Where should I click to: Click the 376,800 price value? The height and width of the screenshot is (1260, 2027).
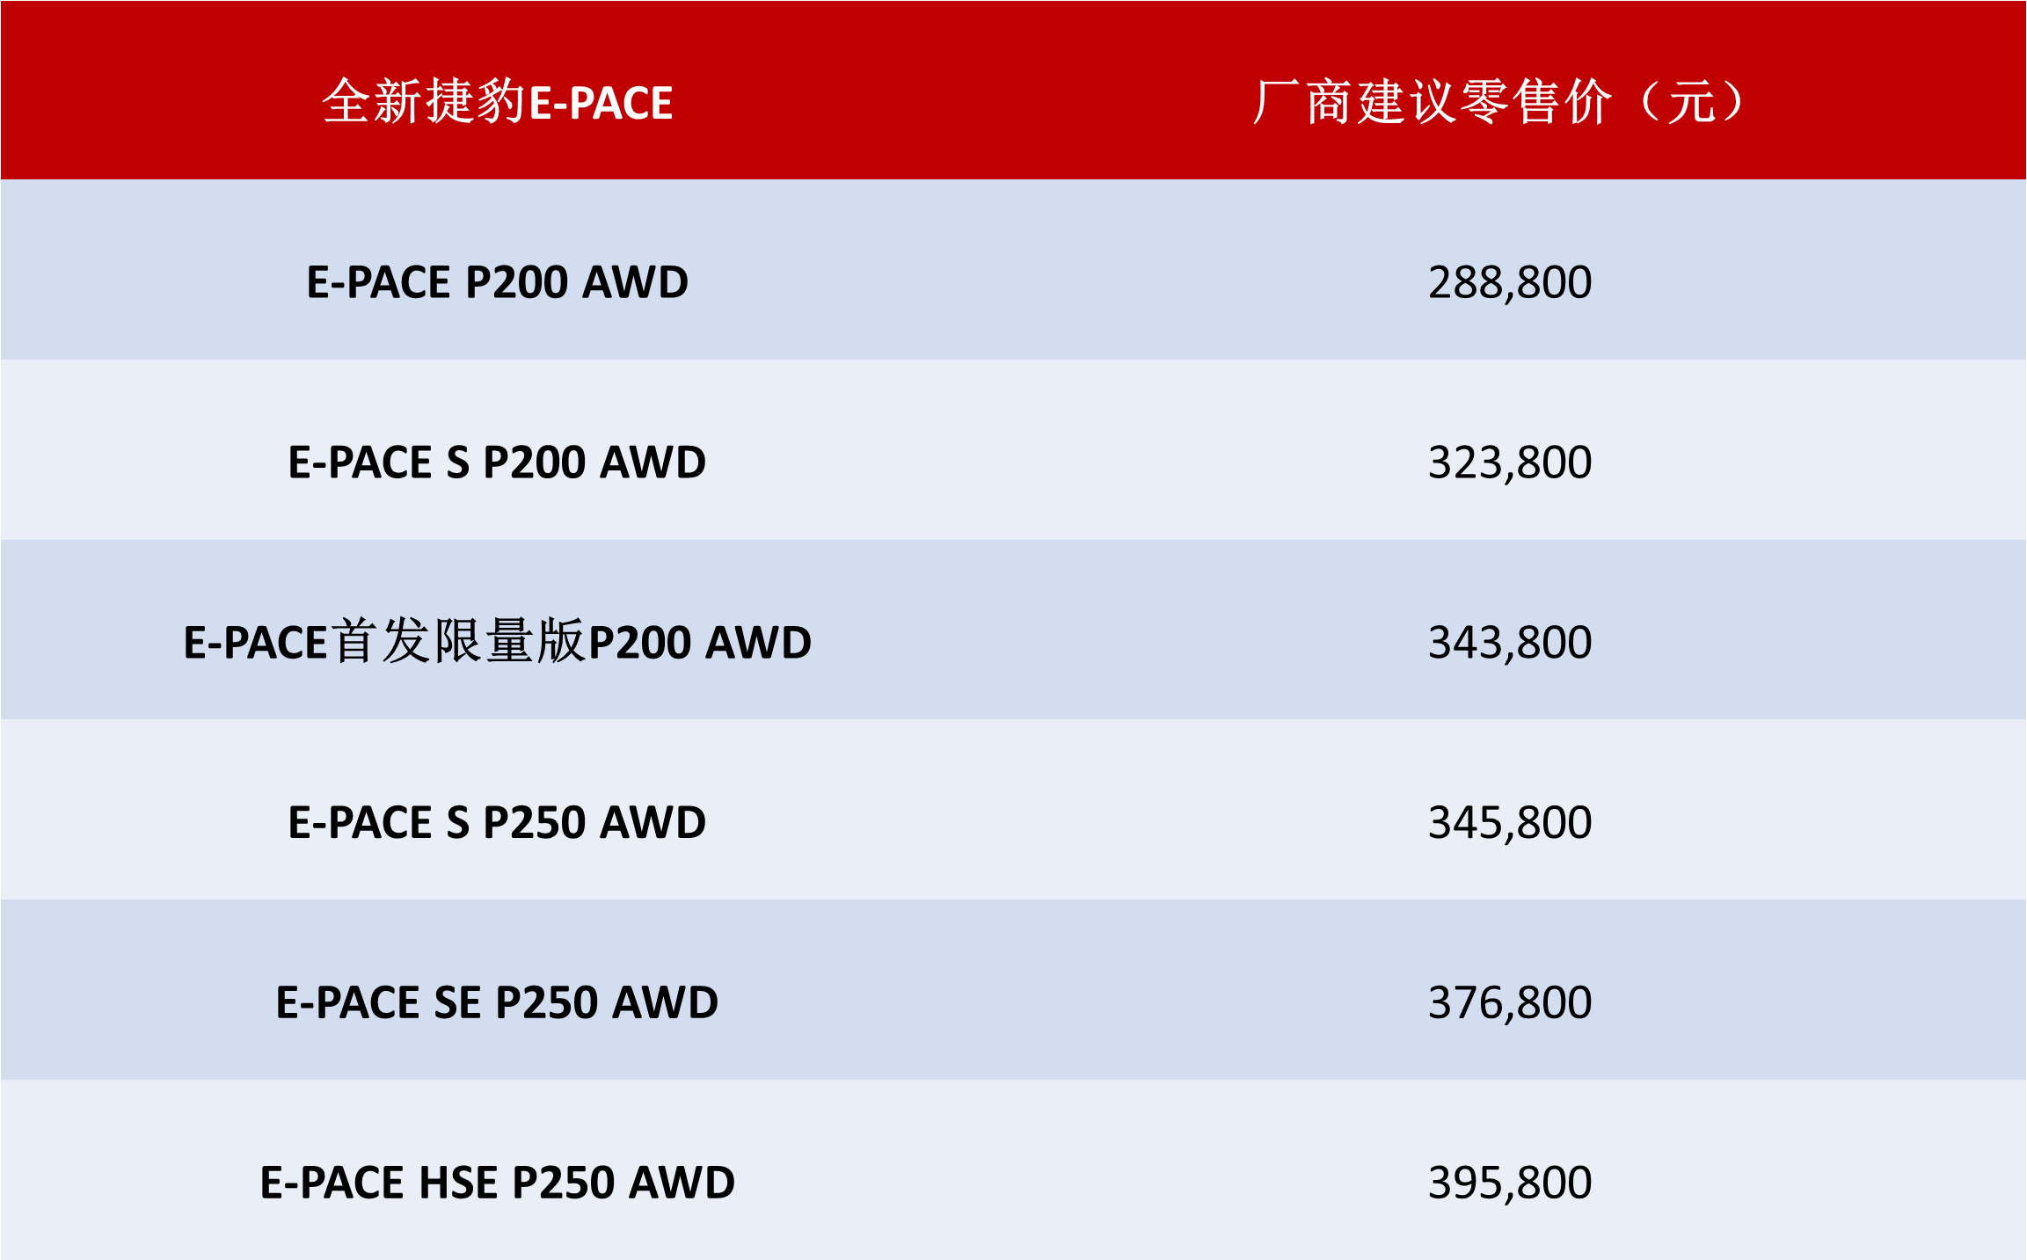click(x=1509, y=1002)
